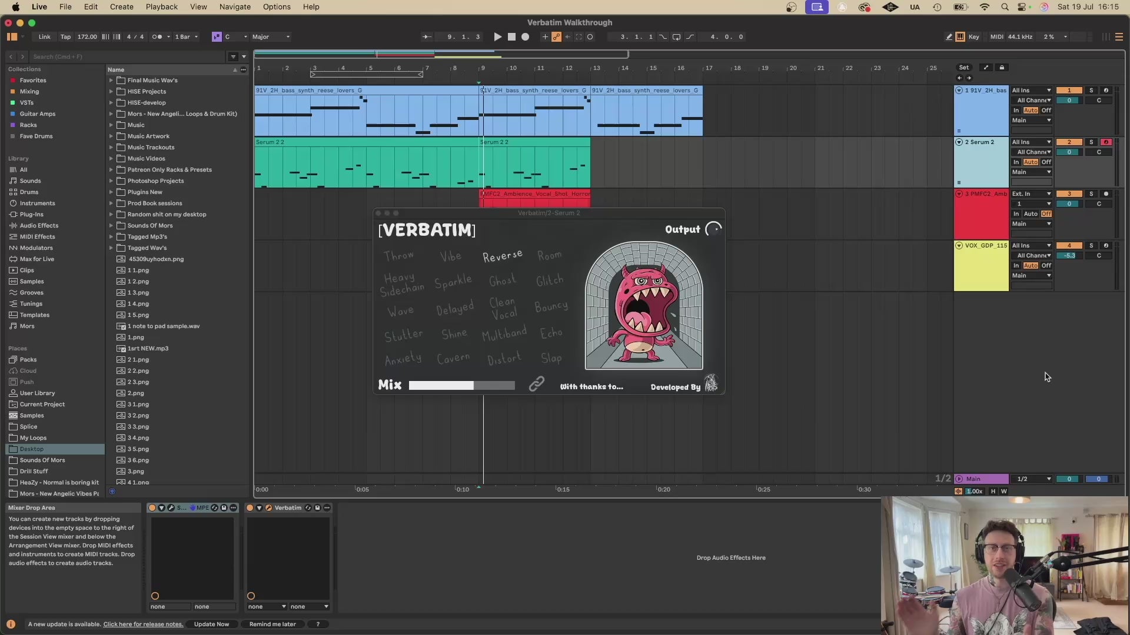Solo track 1 91V_2H_bas
Screen dimensions: 1130x635
point(1091,91)
